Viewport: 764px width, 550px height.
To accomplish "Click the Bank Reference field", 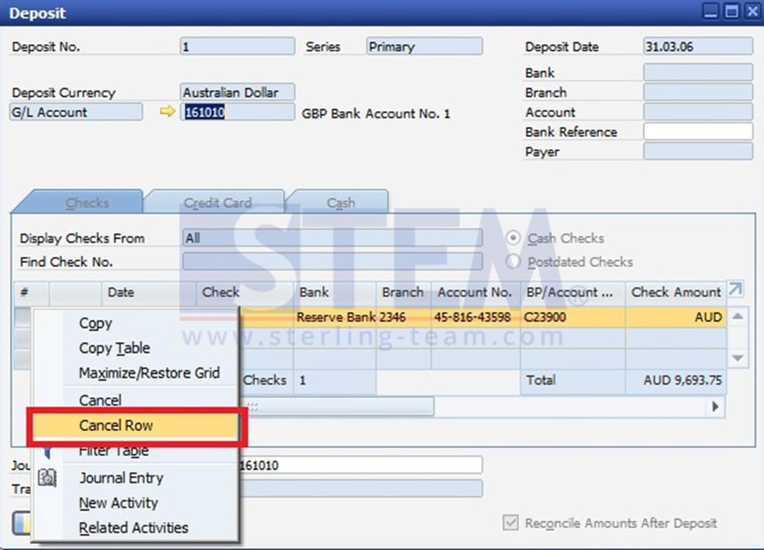I will coord(697,132).
